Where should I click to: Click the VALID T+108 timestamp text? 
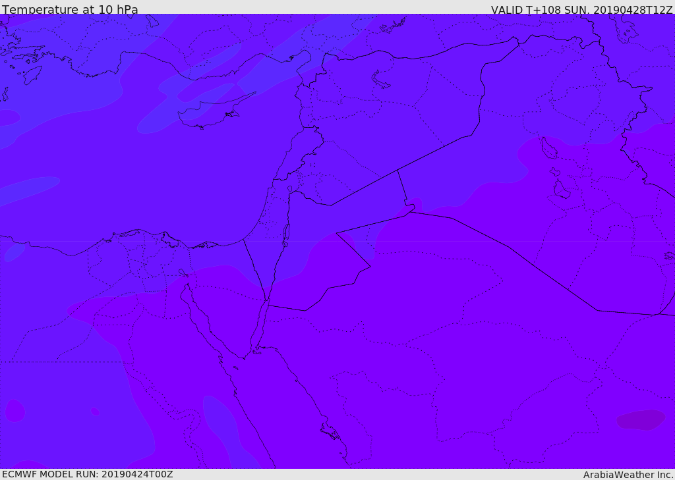pos(581,10)
